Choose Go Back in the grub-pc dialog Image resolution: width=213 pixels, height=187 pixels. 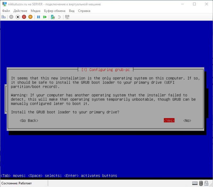click(29, 120)
